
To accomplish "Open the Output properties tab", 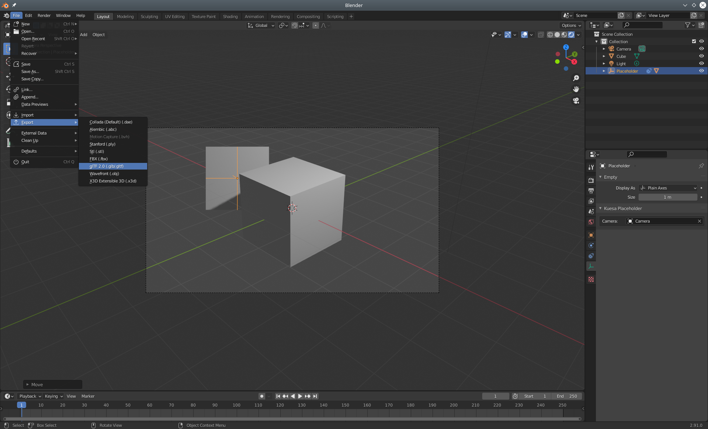I will (x=591, y=191).
